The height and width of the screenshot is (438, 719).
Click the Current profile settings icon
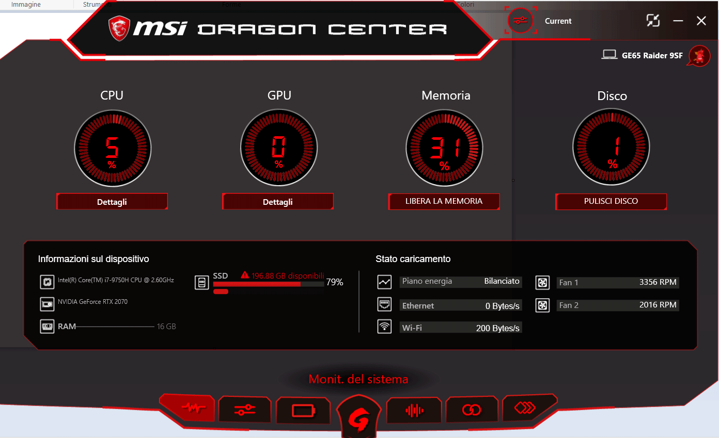[521, 21]
